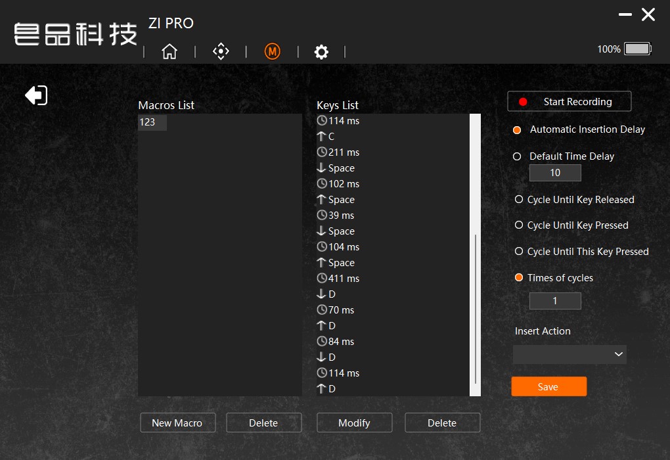The width and height of the screenshot is (670, 460).
Task: Enable Automatic Insertion Delay
Action: (x=517, y=130)
